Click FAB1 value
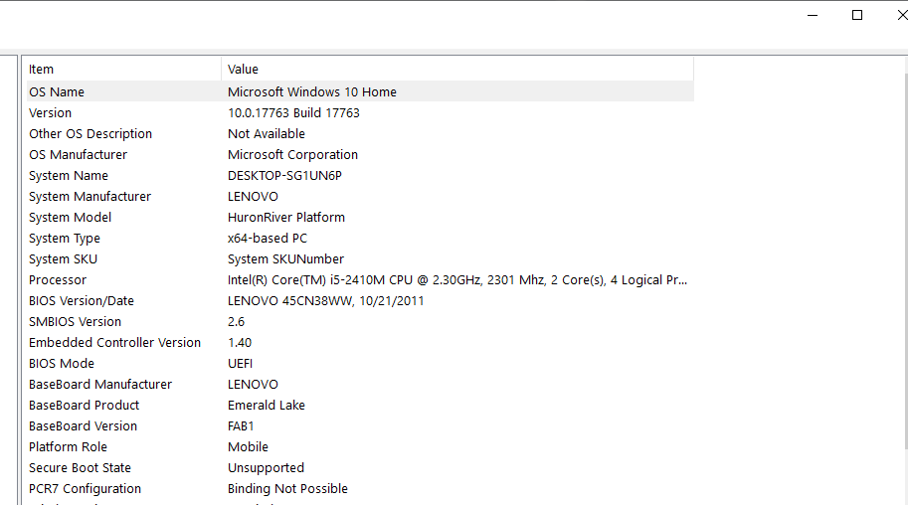Image resolution: width=908 pixels, height=505 pixels. 241,425
